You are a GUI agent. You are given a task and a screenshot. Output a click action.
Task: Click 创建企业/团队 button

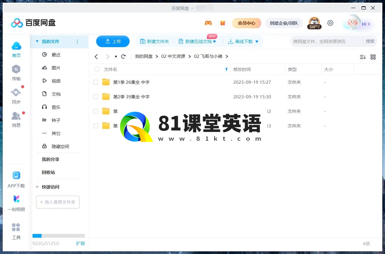click(284, 23)
